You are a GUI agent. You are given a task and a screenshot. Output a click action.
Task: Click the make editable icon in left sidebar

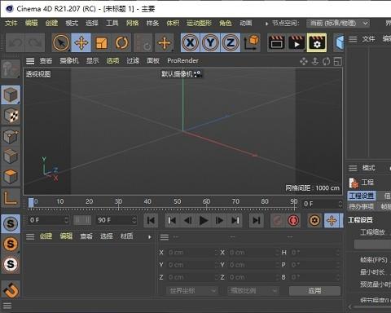(11, 69)
